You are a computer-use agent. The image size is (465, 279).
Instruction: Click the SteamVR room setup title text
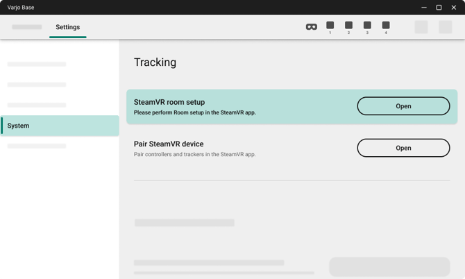point(169,102)
